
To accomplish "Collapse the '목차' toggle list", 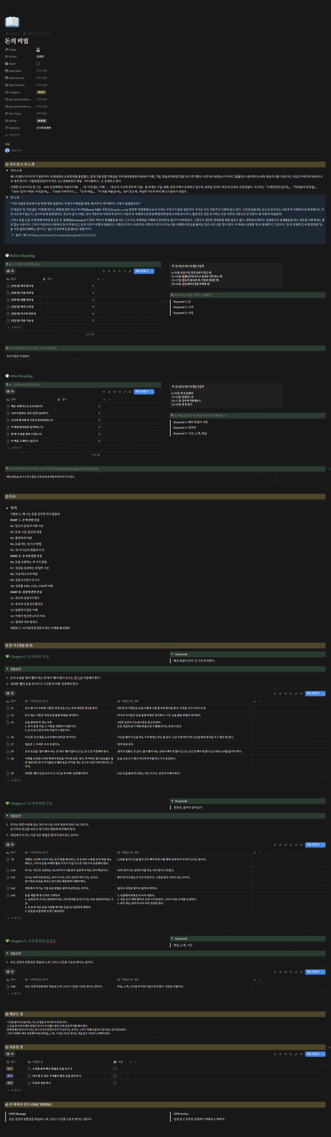I will click(7, 508).
